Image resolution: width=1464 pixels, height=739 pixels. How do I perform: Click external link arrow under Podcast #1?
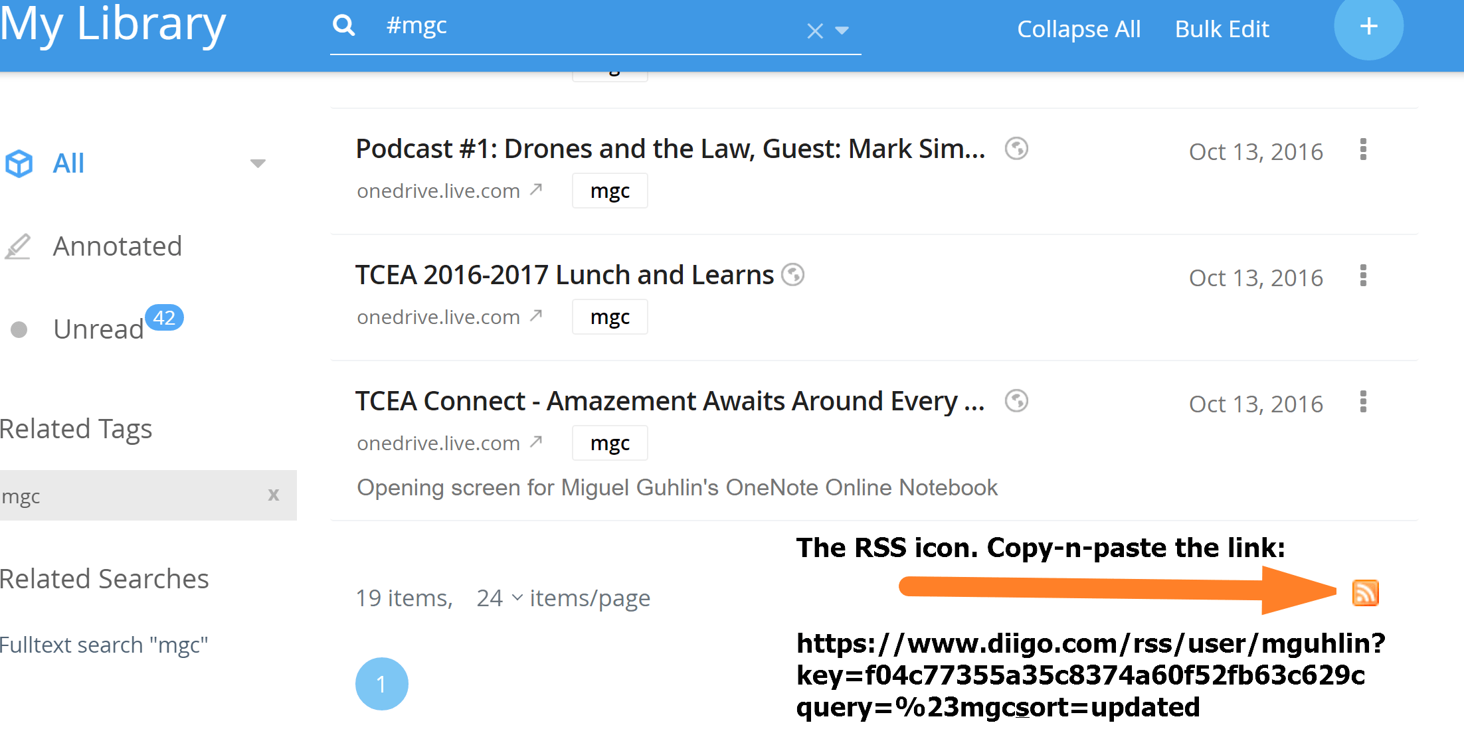click(x=536, y=190)
